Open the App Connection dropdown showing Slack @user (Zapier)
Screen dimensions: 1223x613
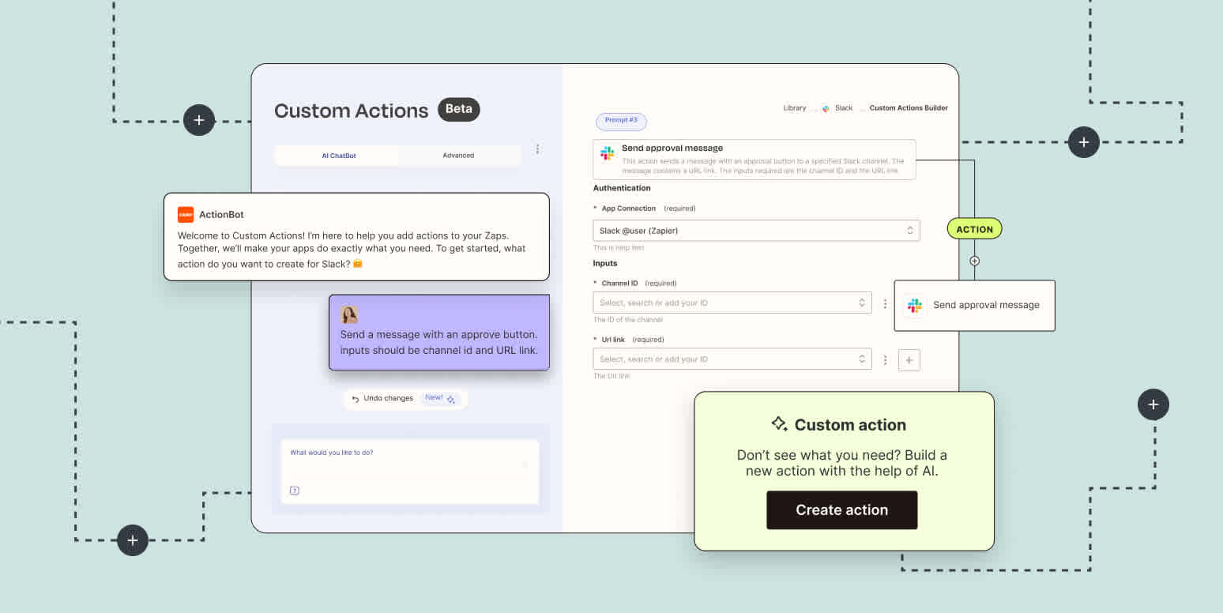(x=756, y=230)
